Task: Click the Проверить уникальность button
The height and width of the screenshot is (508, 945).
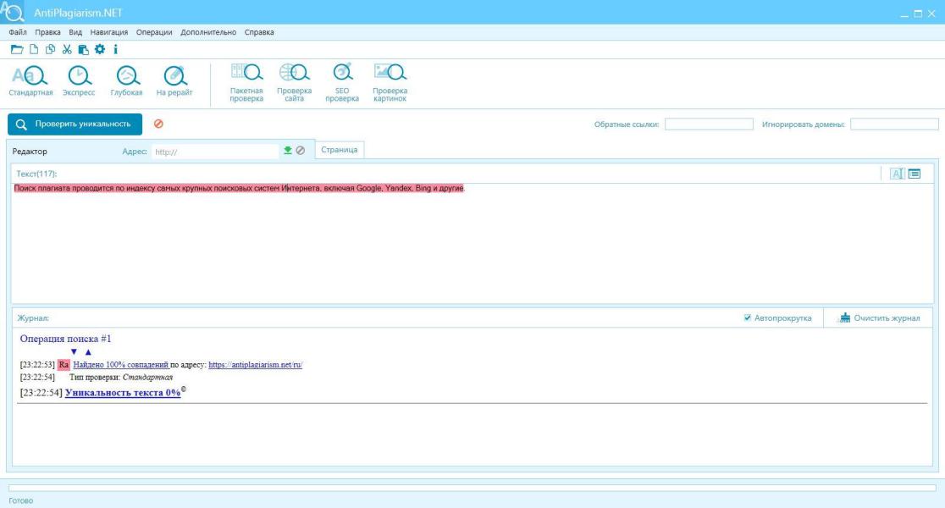Action: [75, 124]
